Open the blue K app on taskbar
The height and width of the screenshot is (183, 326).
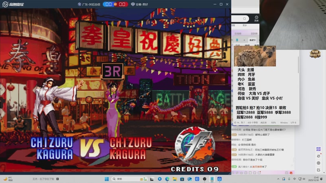[197, 179]
